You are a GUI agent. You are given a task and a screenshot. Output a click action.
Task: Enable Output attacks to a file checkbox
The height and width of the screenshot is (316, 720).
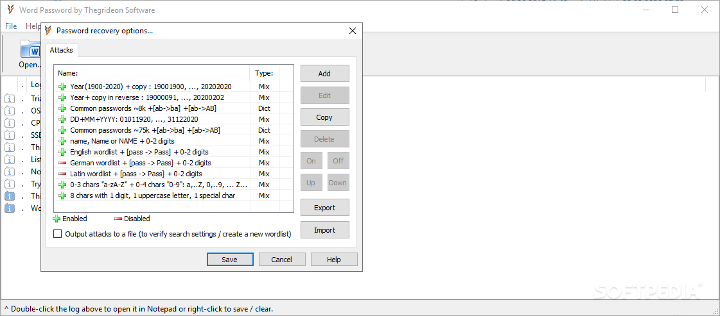(x=57, y=234)
